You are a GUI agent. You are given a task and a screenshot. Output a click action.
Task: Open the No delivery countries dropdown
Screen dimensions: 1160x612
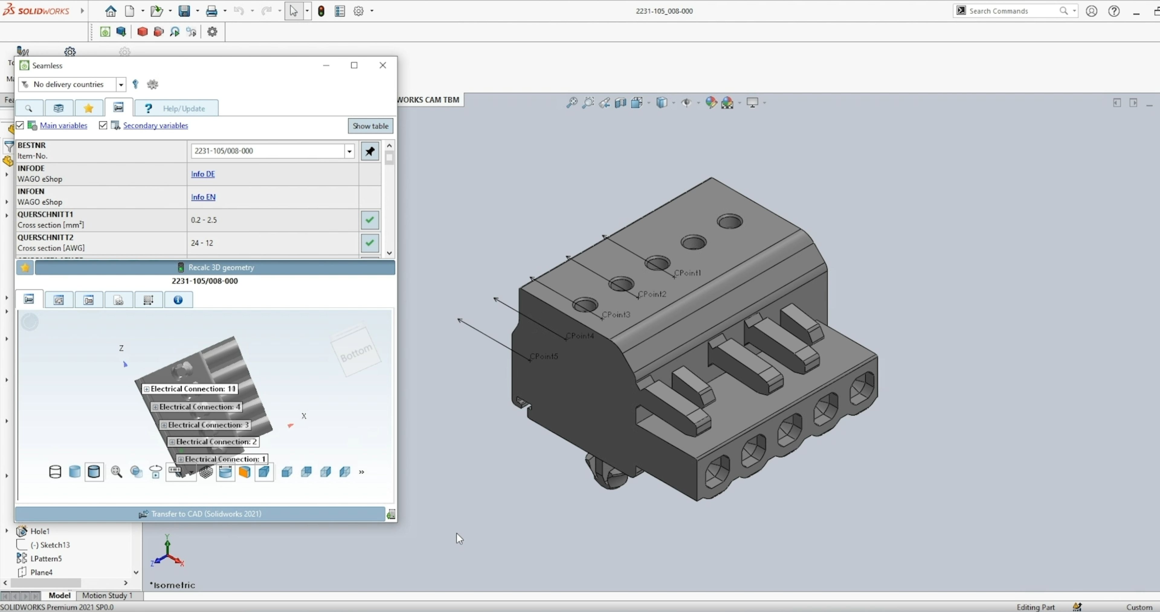[121, 84]
